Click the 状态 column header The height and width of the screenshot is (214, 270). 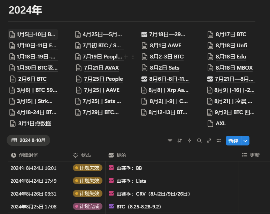82,155
